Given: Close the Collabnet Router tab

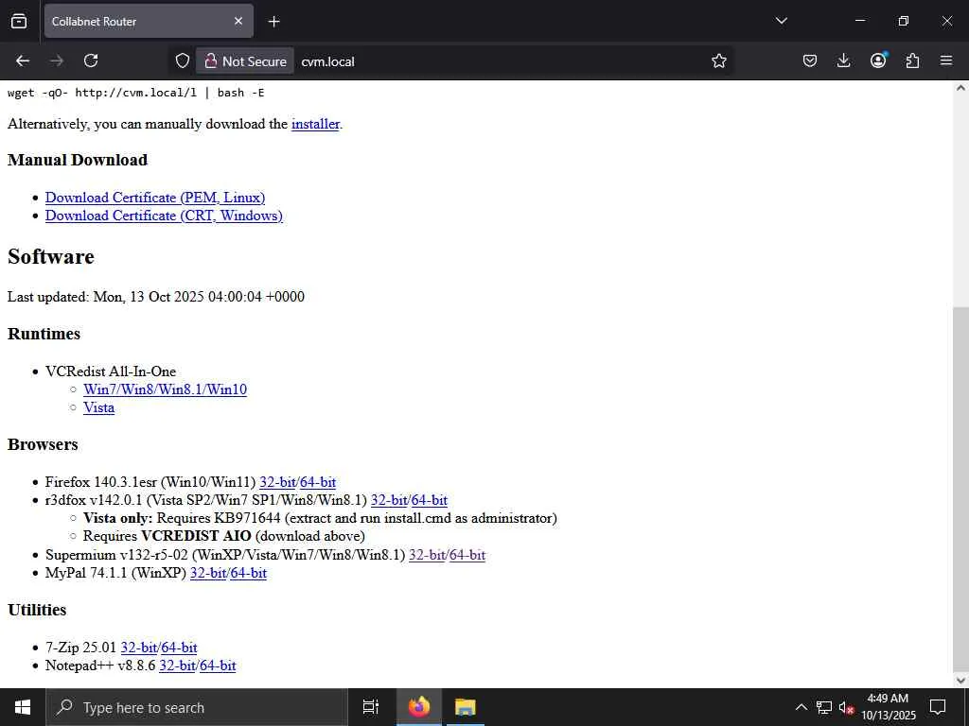Looking at the screenshot, I should (x=238, y=21).
